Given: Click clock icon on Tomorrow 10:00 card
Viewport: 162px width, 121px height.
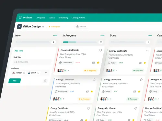Looking at the screenshot, I should pyautogui.click(x=56, y=91).
